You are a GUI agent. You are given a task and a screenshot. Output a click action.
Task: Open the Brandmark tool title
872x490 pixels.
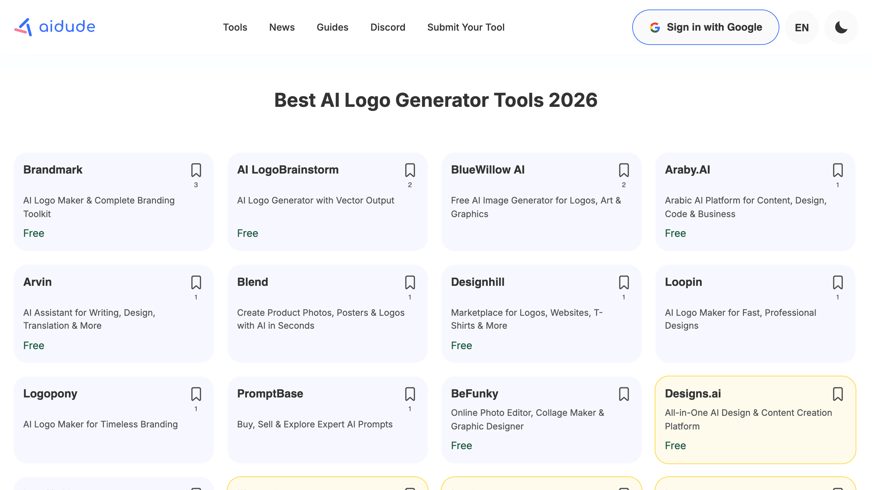53,169
